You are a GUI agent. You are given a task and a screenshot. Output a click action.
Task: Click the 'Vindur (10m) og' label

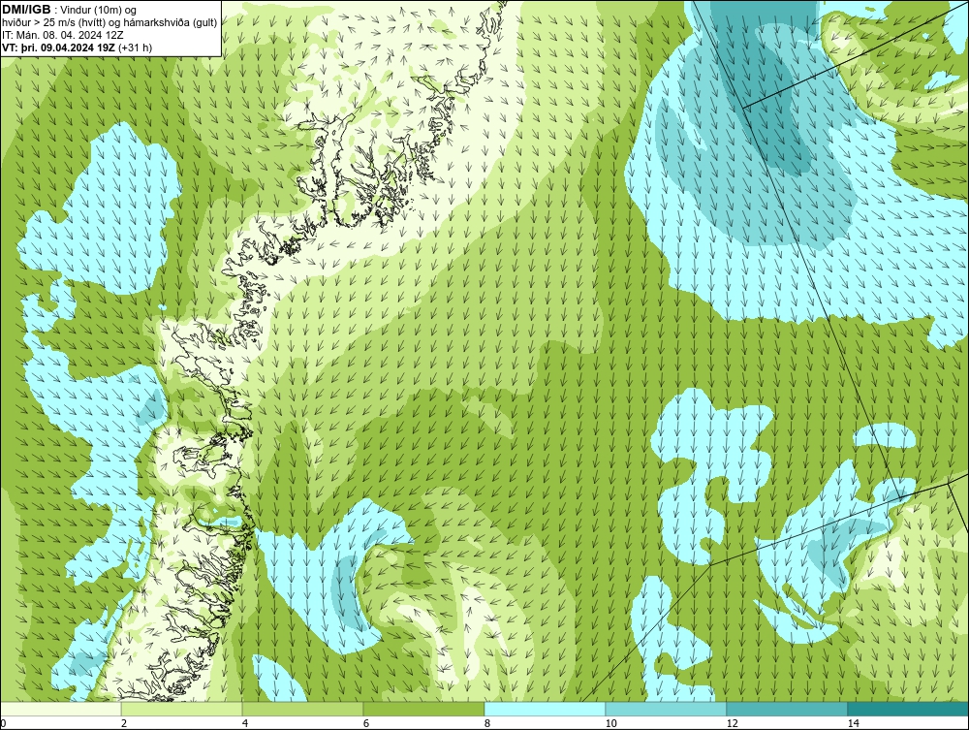point(100,11)
